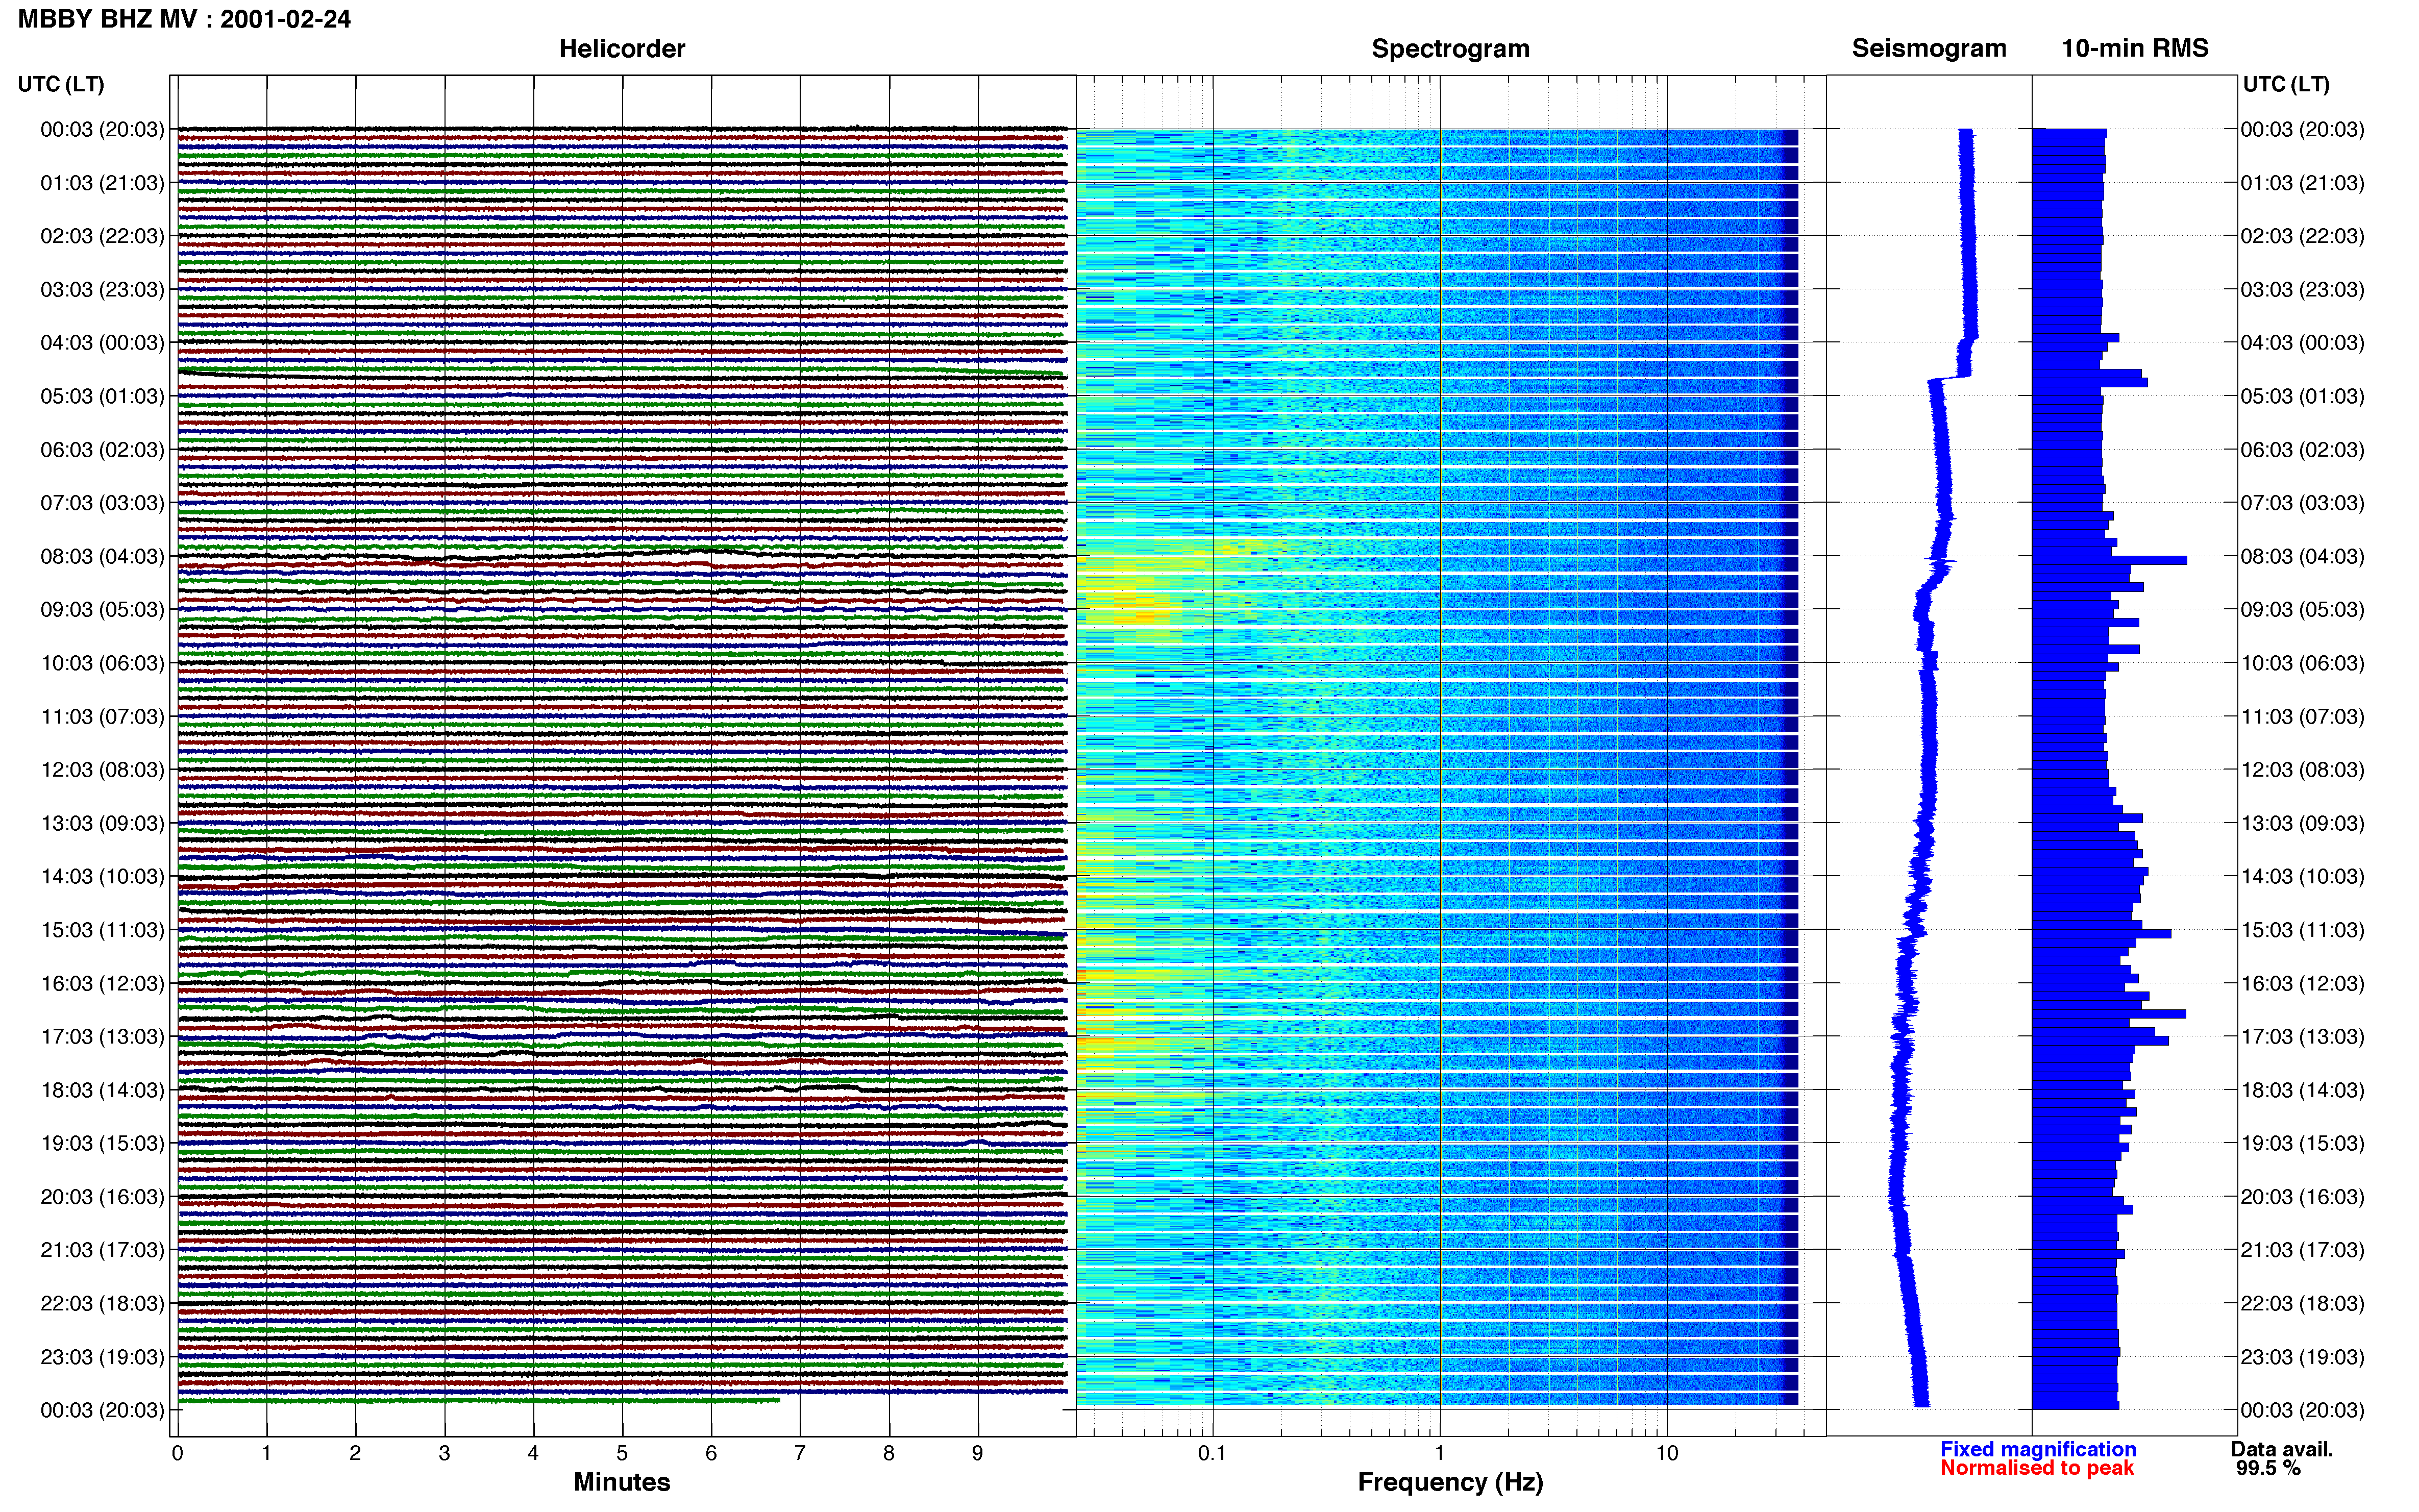Click the right time label 01:03 (21:03)
This screenshot has height=1512, width=2419.
pos(2302,183)
